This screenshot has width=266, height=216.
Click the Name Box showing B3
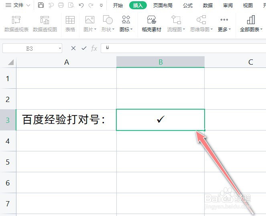(x=30, y=49)
